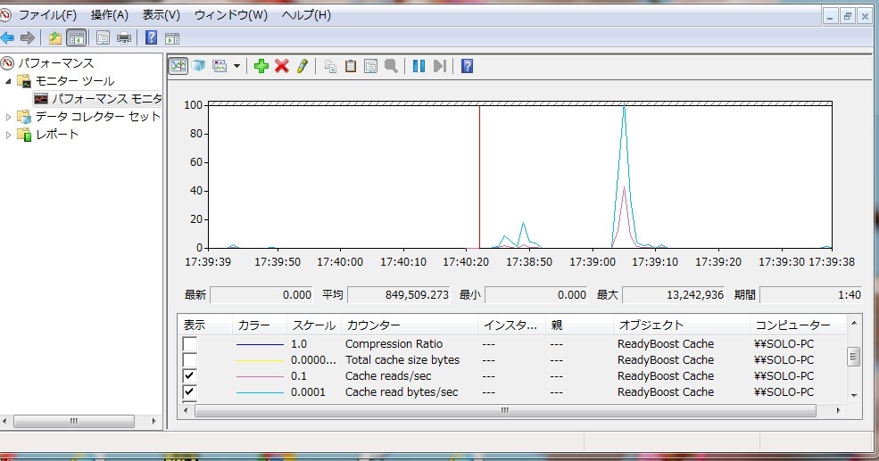Open the 表示(V) menu
Viewport: 879px width, 461px height.
click(x=161, y=15)
